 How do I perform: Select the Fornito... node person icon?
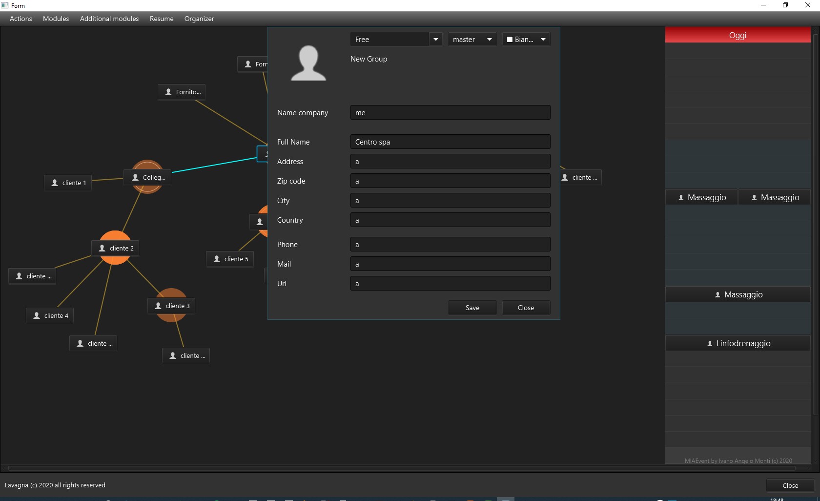pyautogui.click(x=168, y=92)
